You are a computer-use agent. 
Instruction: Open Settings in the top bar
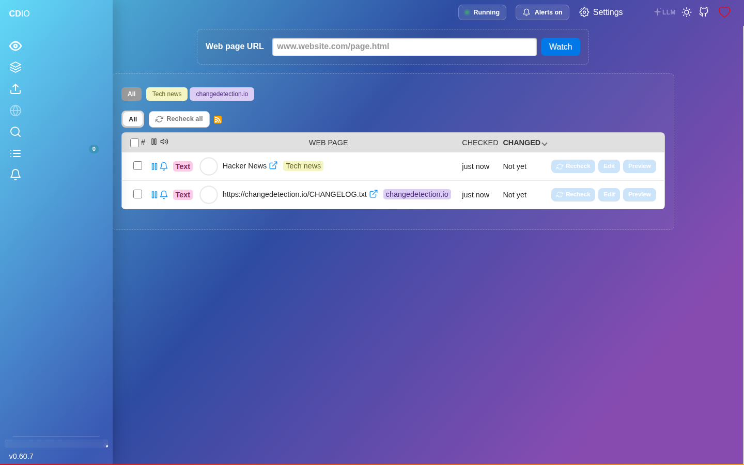[x=601, y=12]
